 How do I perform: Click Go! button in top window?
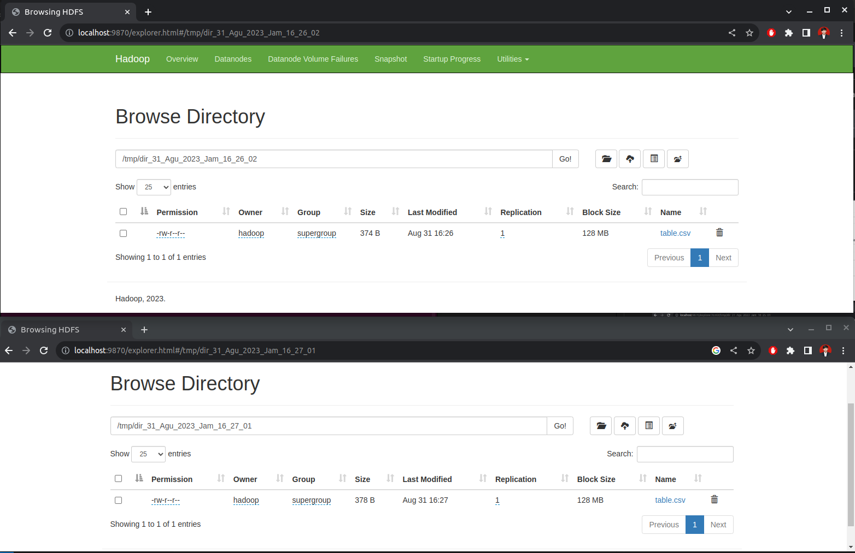pyautogui.click(x=565, y=159)
